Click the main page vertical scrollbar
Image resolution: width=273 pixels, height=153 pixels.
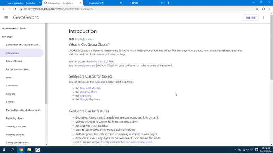(271, 47)
